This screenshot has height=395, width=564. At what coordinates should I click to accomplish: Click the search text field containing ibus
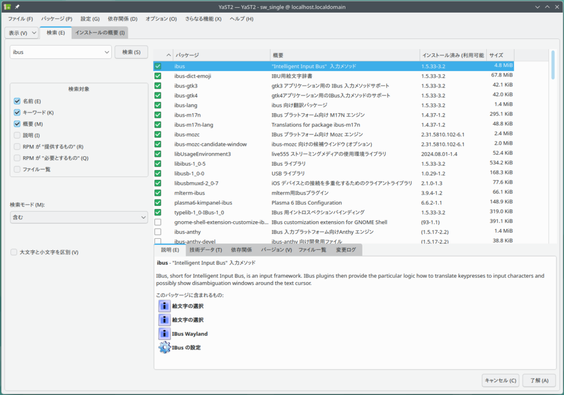(x=56, y=52)
